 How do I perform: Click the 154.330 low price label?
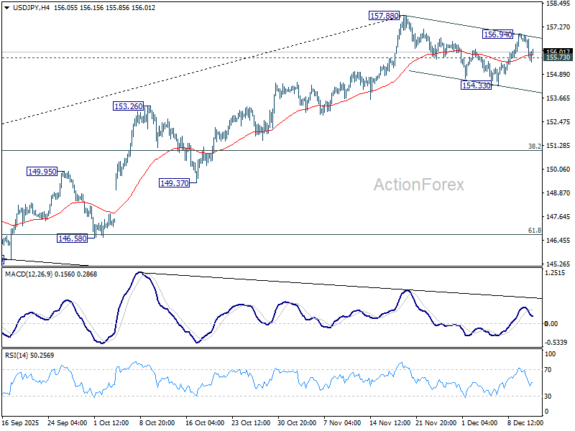click(x=476, y=85)
